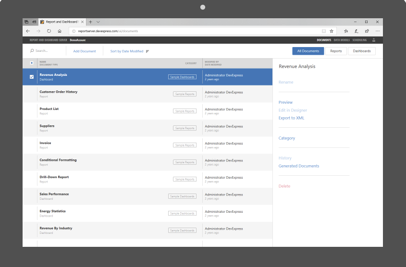Go back to the previous page
This screenshot has width=406, height=267.
(x=28, y=31)
